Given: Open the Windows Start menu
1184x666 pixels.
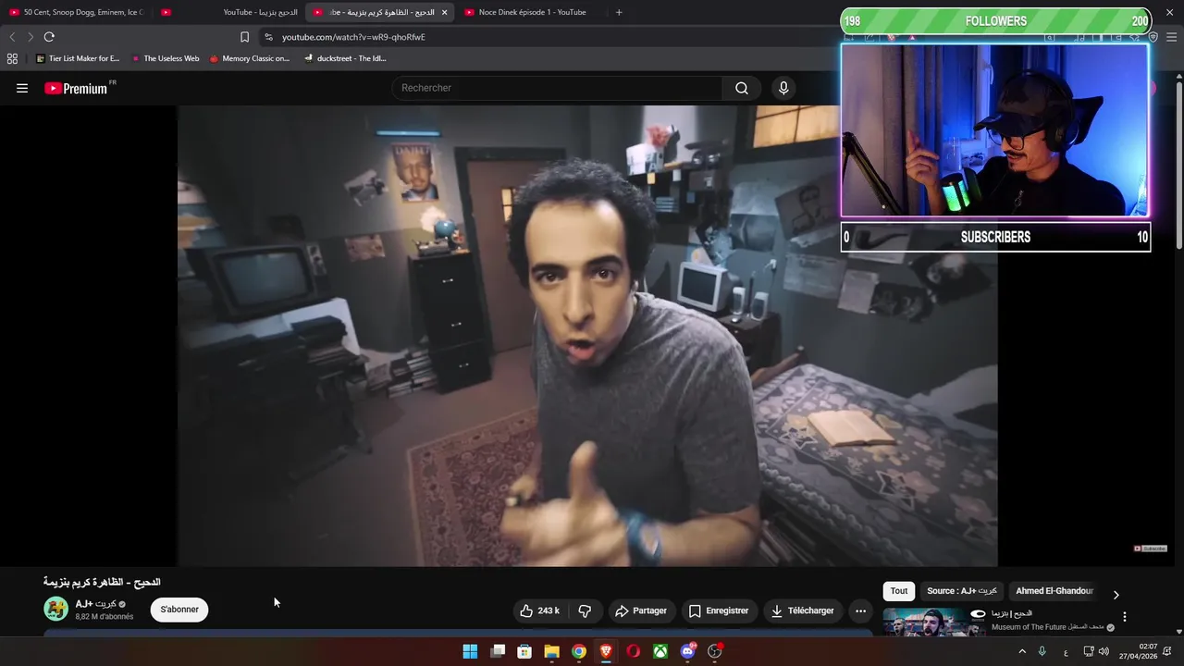Looking at the screenshot, I should (470, 651).
